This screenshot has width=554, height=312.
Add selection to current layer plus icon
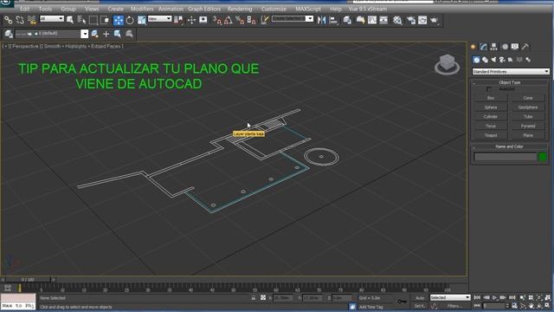point(106,34)
